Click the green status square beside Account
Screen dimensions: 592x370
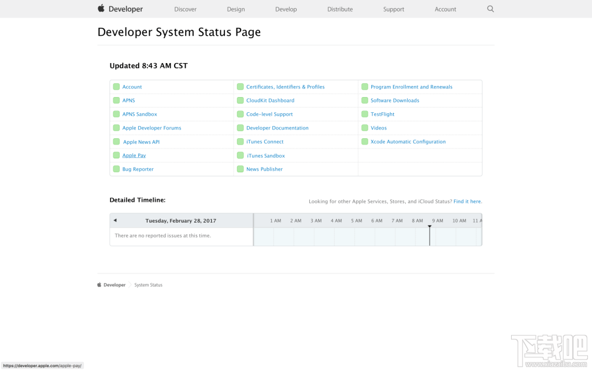pyautogui.click(x=116, y=87)
